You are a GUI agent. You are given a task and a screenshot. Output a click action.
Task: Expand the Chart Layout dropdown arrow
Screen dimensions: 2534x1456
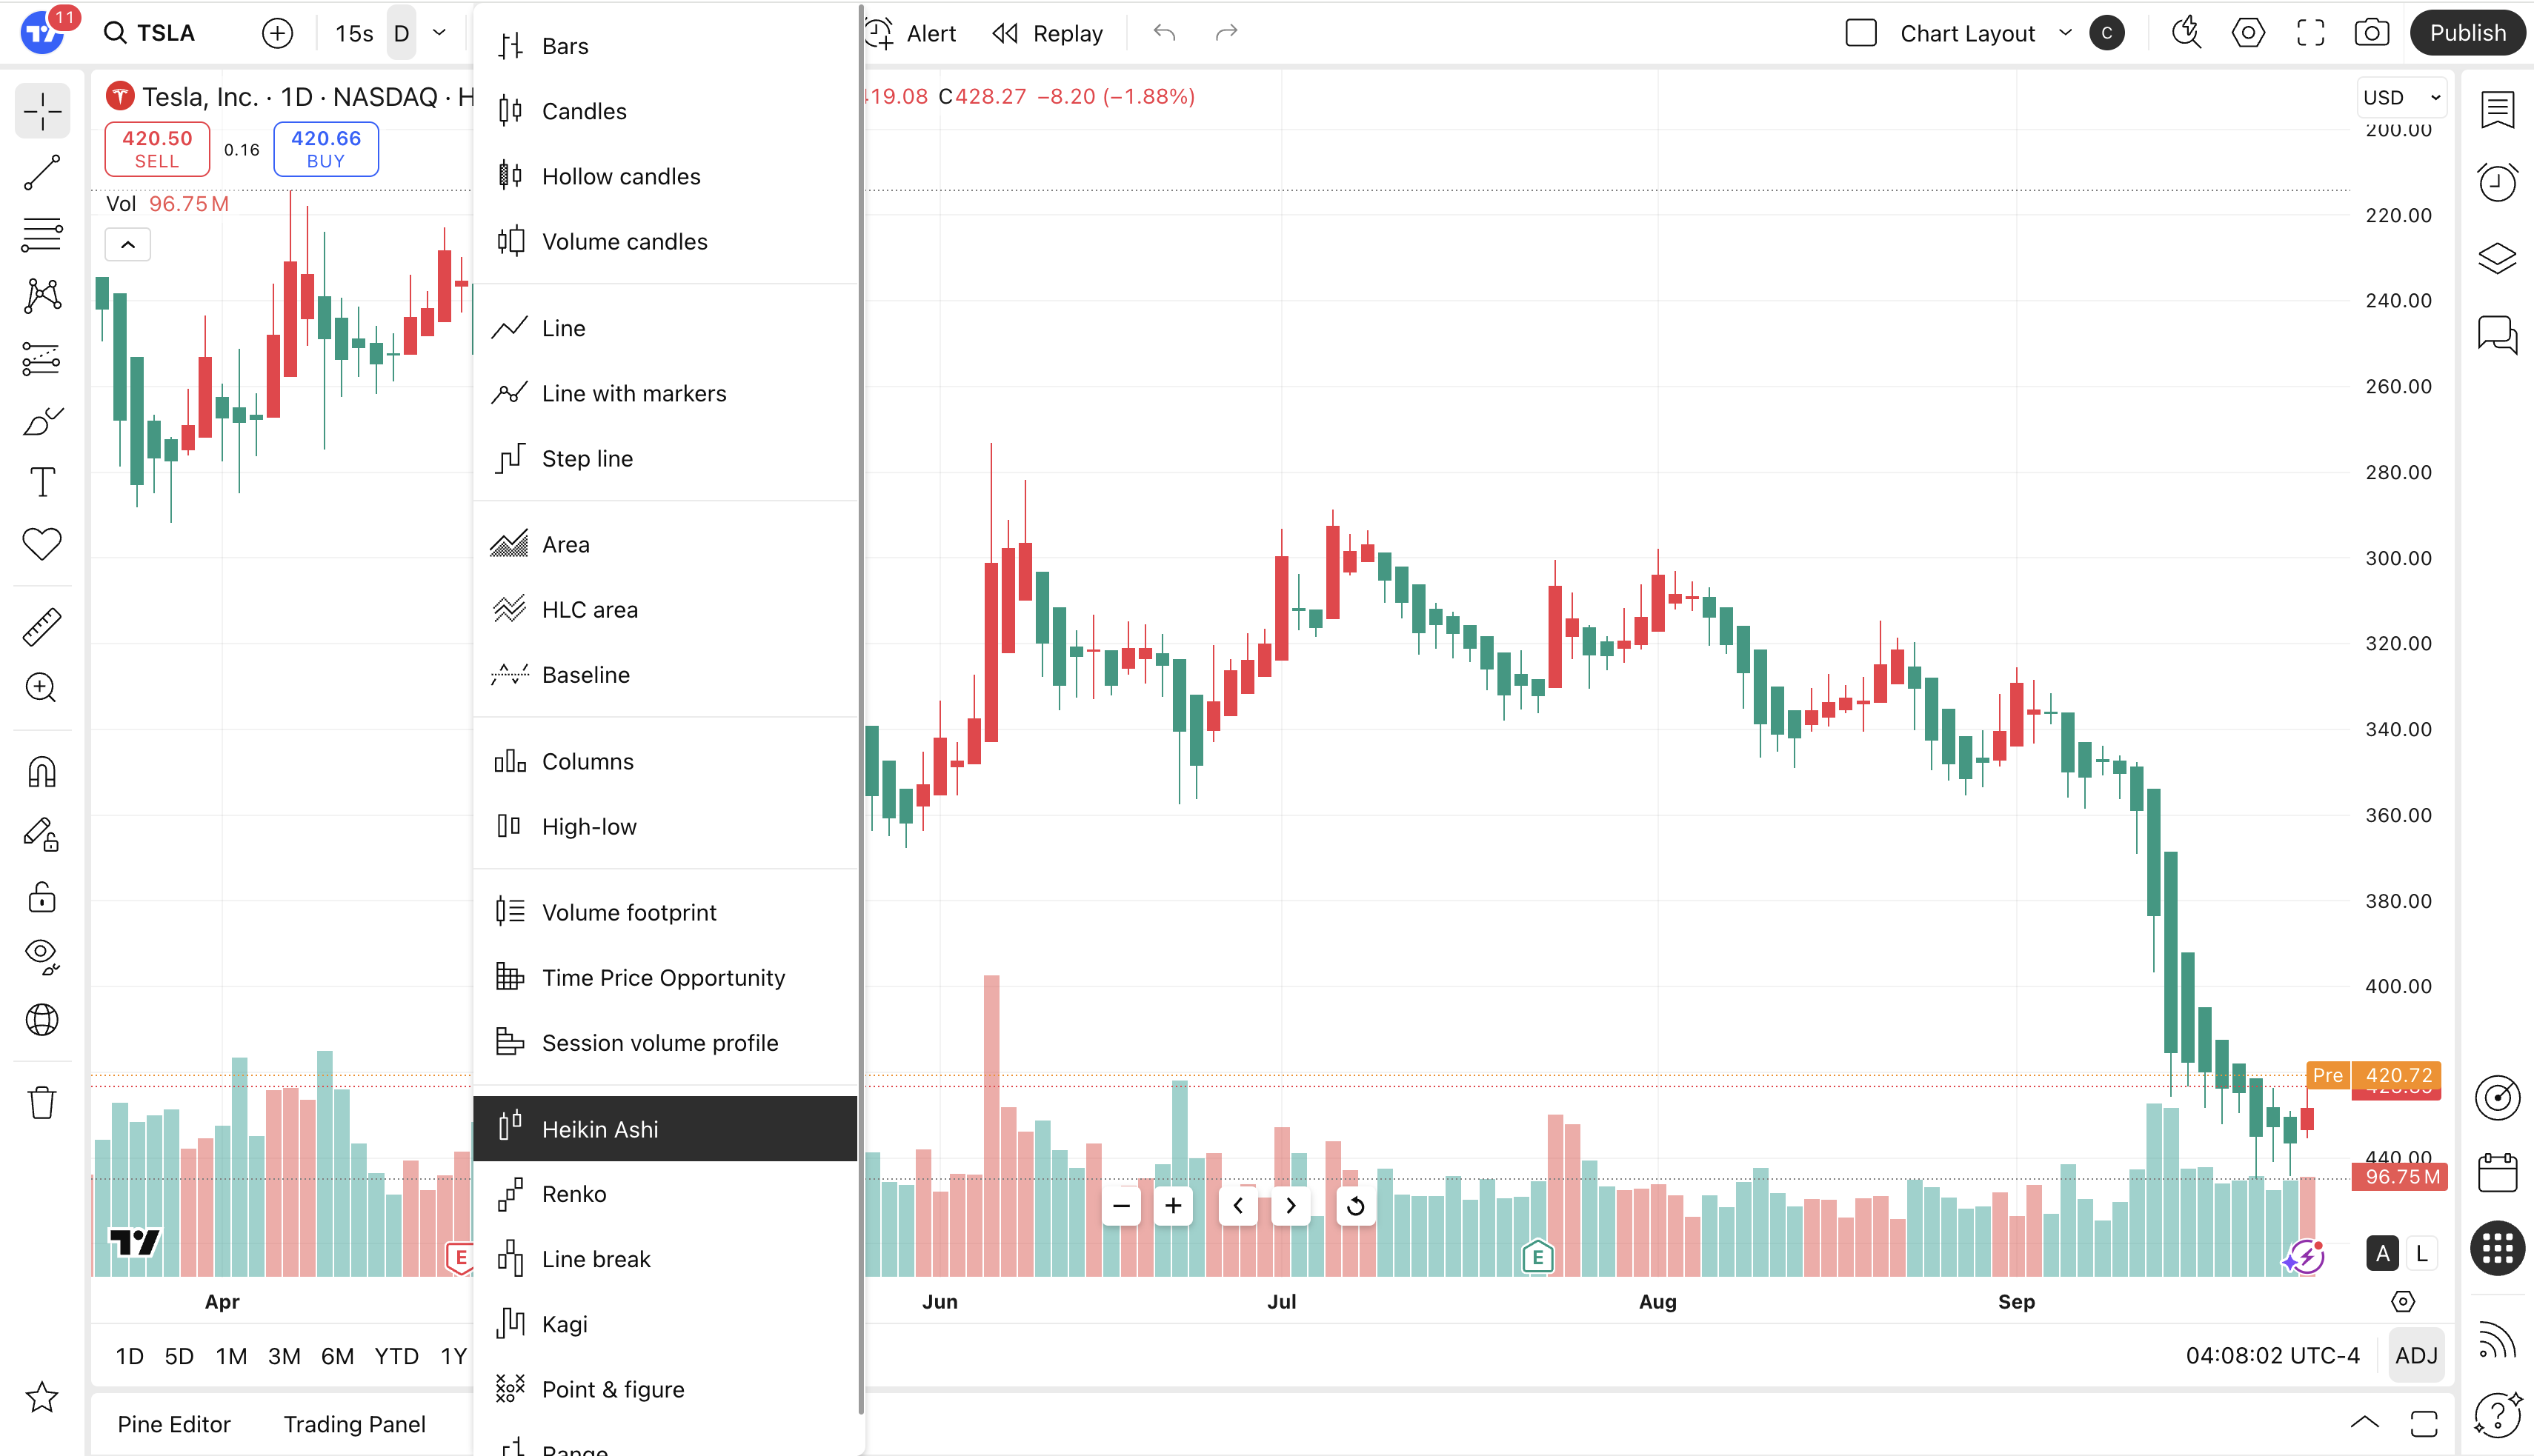point(2065,33)
